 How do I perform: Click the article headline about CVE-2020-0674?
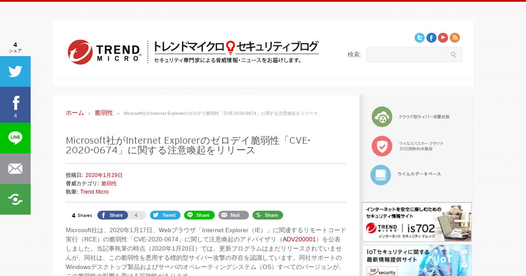click(x=188, y=145)
